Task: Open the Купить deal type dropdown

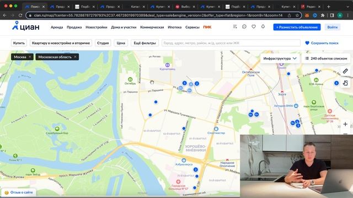Action: point(19,43)
